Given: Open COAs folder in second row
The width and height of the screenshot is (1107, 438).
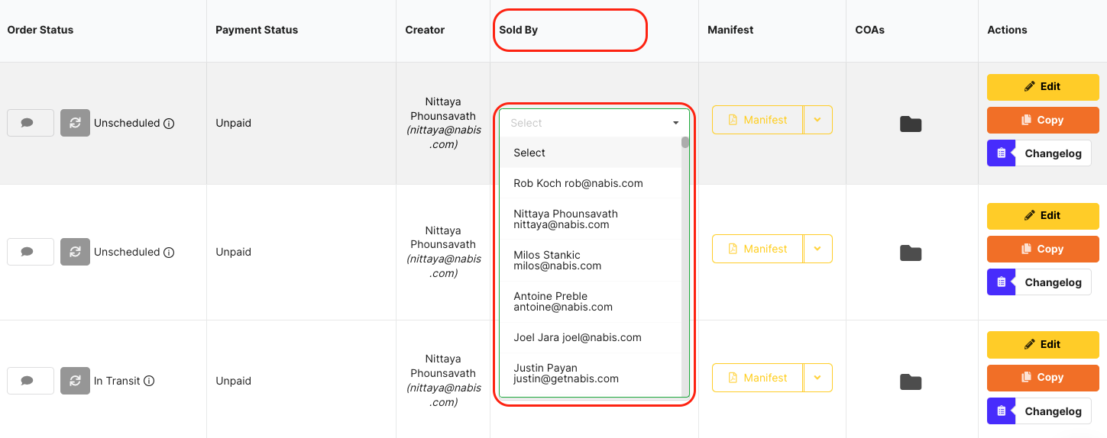Looking at the screenshot, I should (911, 253).
